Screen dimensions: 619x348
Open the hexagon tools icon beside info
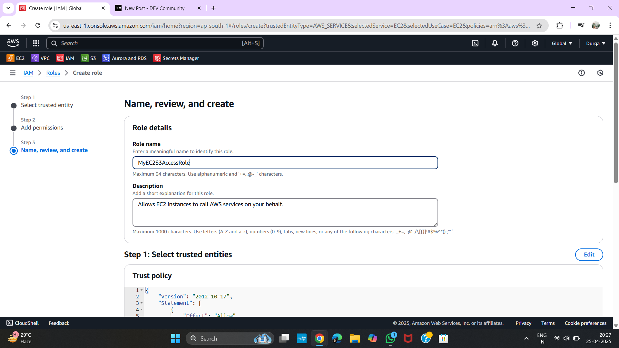tap(600, 73)
